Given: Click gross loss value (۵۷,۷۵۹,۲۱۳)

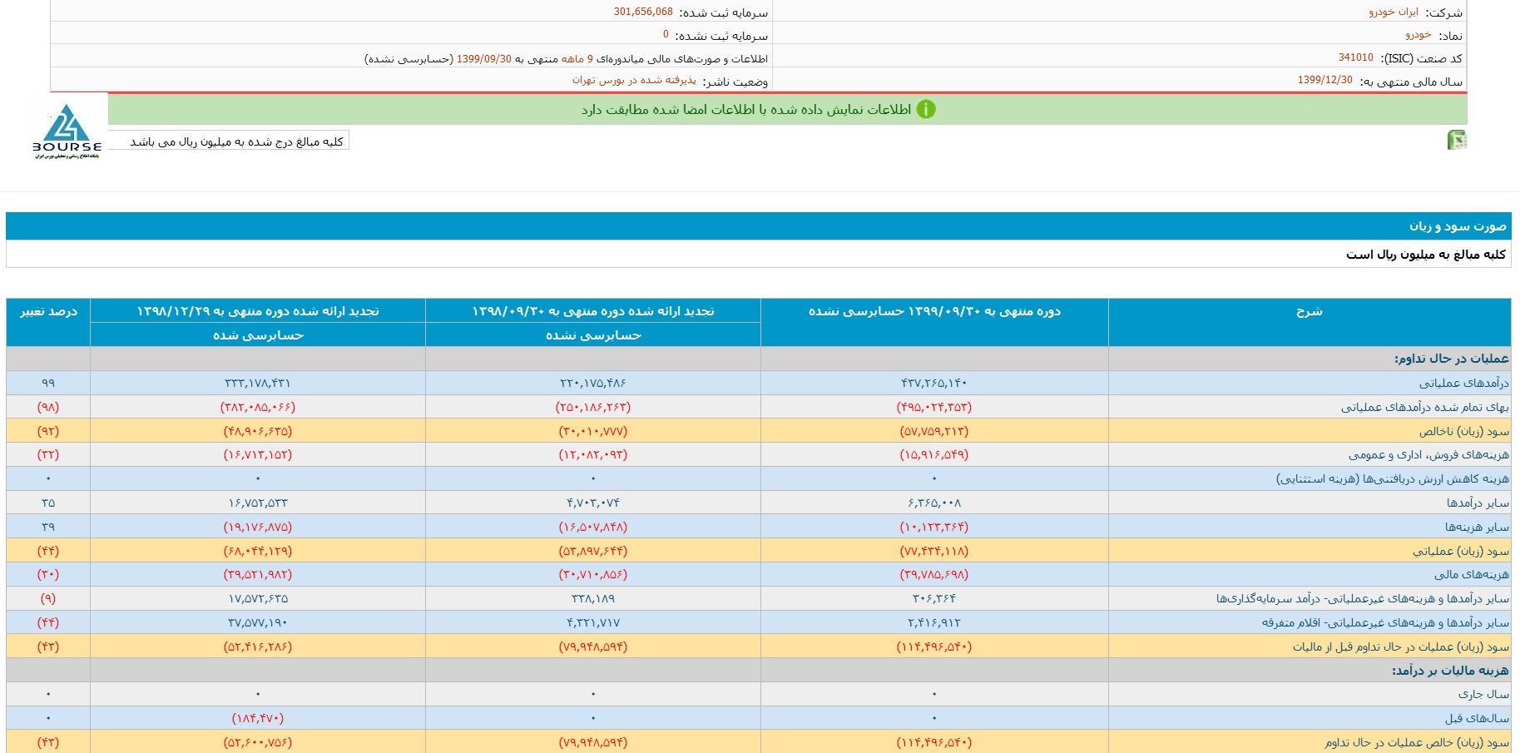Looking at the screenshot, I should tap(934, 431).
